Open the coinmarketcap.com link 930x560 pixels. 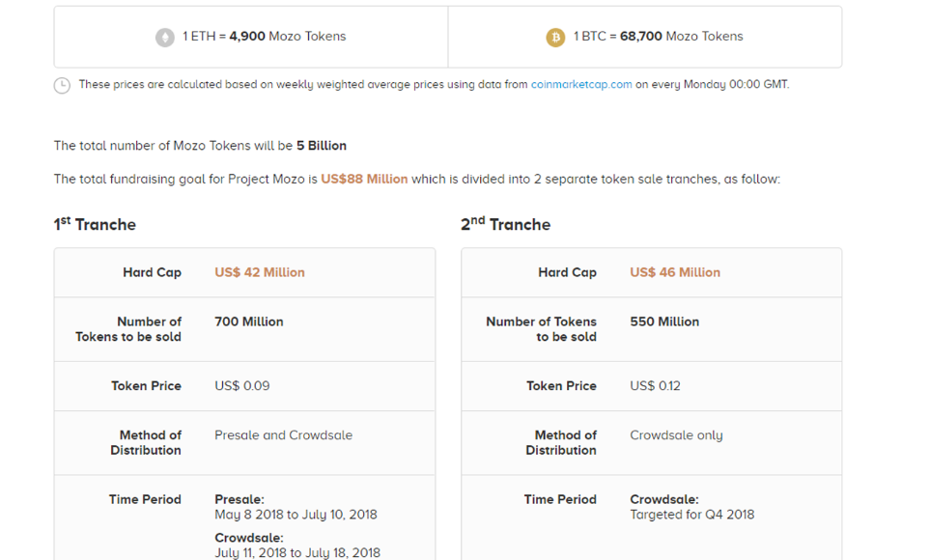point(581,84)
